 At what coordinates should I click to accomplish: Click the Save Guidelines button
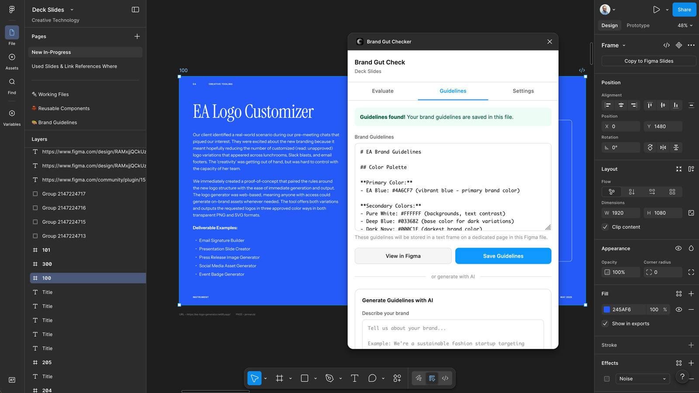503,256
